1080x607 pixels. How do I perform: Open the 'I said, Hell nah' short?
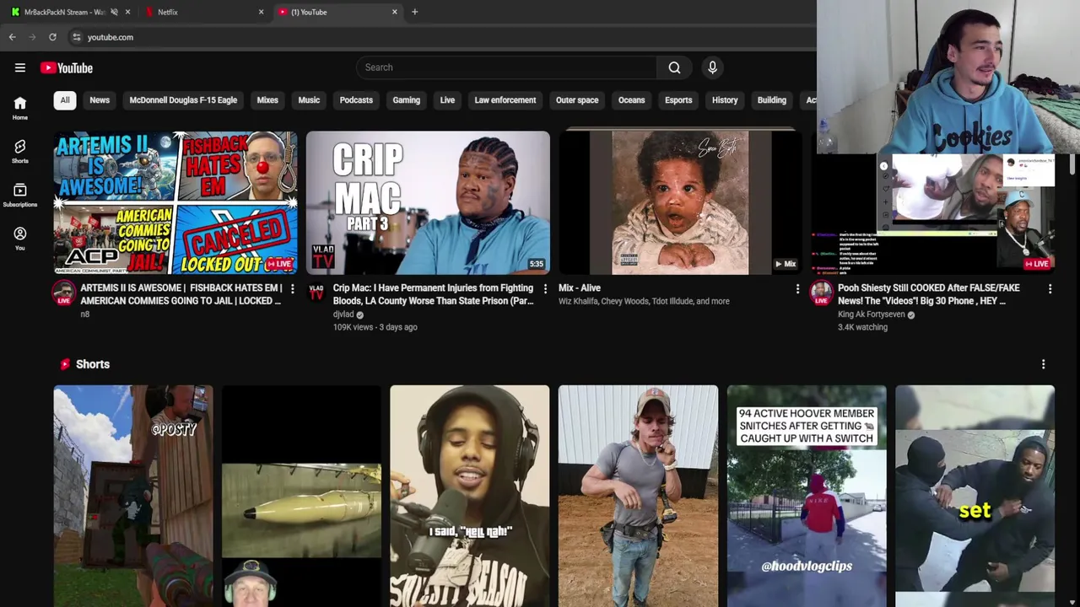[x=470, y=496]
